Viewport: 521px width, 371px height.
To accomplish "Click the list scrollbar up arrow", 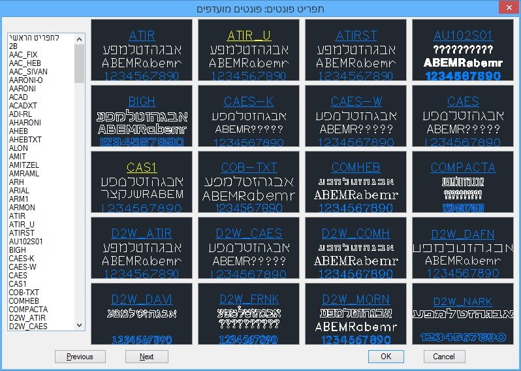I will click(80, 37).
